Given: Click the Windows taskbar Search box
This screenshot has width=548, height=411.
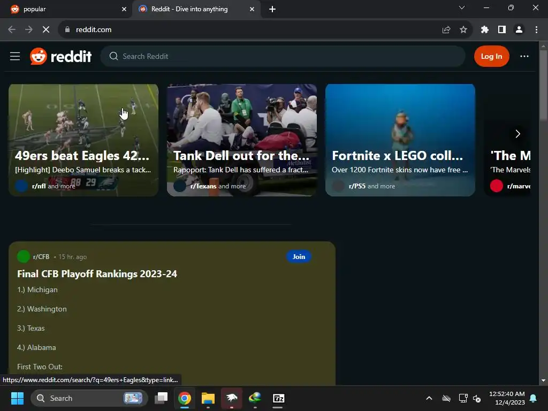Looking at the screenshot, I should [x=89, y=398].
